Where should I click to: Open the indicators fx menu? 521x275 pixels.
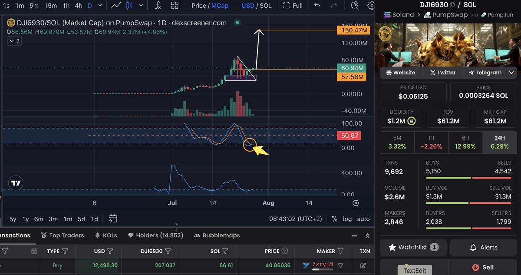tap(158, 6)
